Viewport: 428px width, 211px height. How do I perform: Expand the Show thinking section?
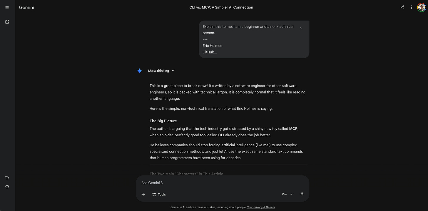click(x=161, y=71)
